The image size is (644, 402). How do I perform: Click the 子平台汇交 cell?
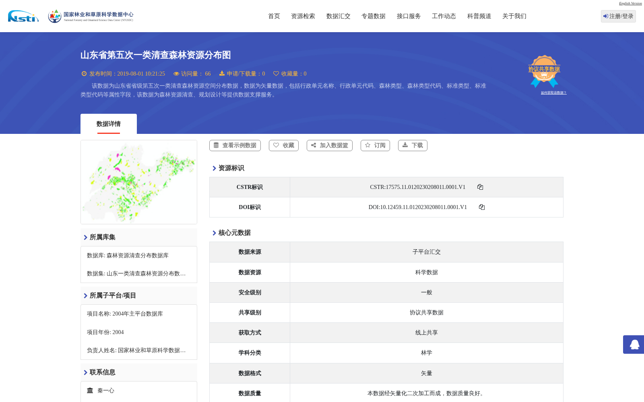427,252
